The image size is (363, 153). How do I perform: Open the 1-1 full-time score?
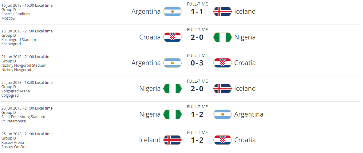197,12
